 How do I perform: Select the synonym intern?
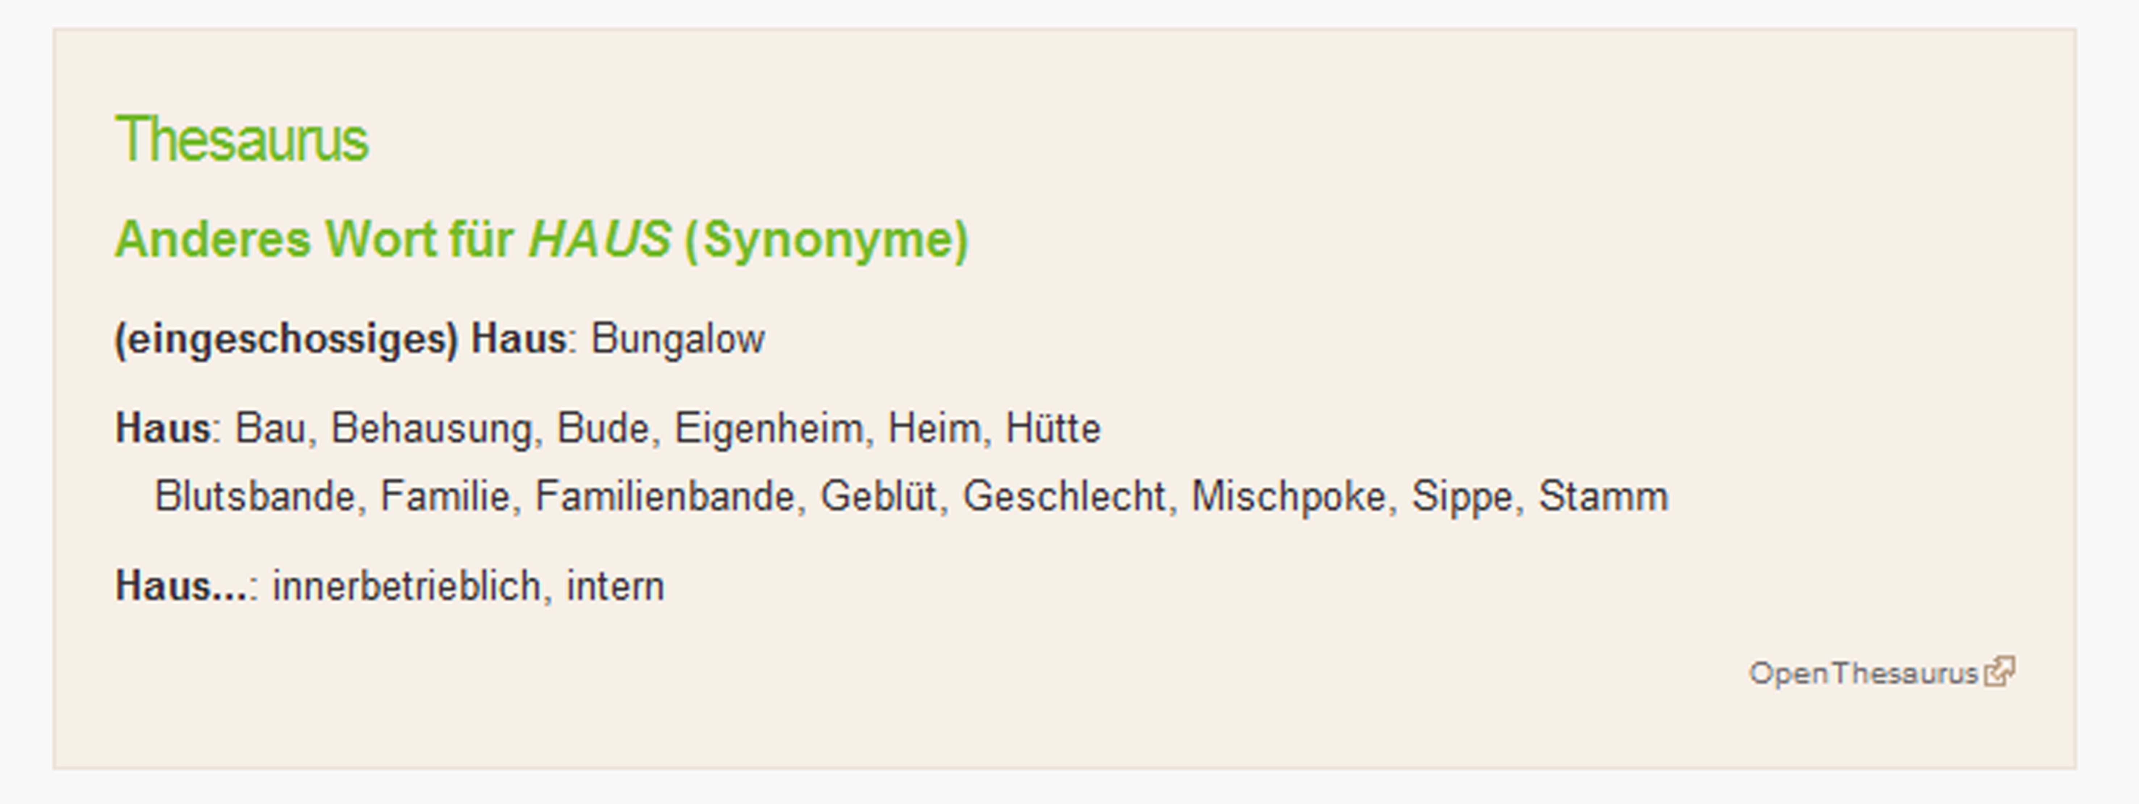pos(615,586)
